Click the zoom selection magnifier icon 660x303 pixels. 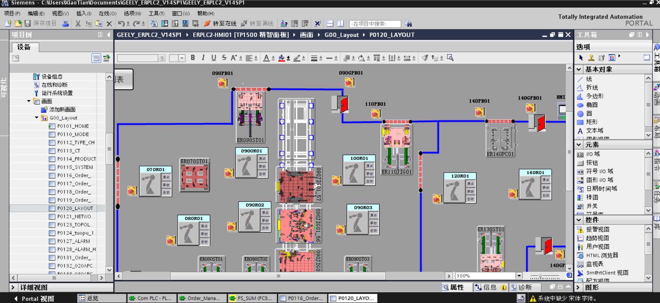coord(450,58)
